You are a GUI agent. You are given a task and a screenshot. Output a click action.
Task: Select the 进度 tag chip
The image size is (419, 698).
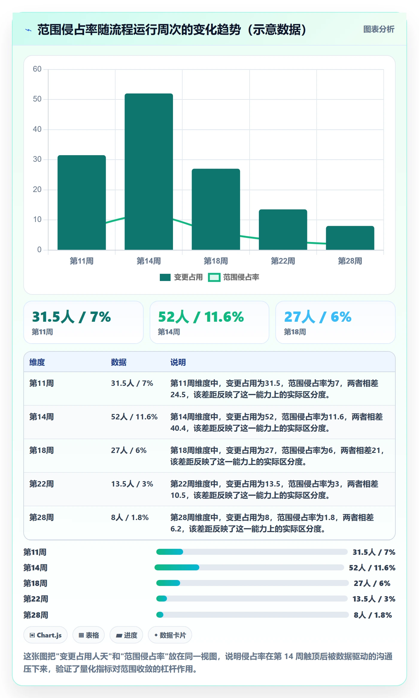coord(126,635)
